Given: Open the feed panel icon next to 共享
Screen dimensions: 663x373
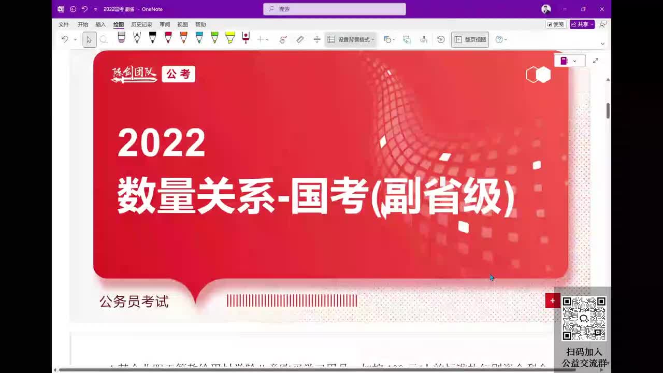Looking at the screenshot, I should click(603, 24).
